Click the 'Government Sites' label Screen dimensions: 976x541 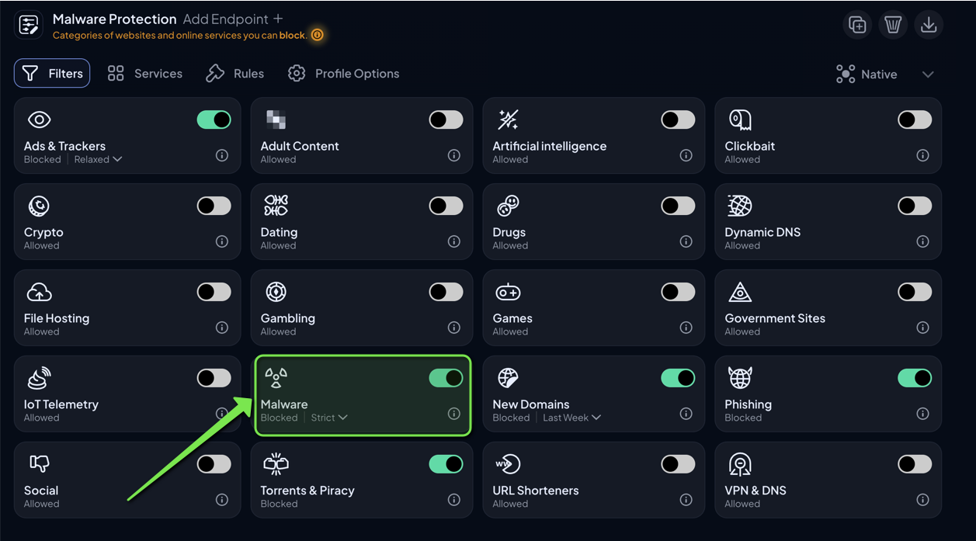(x=775, y=318)
